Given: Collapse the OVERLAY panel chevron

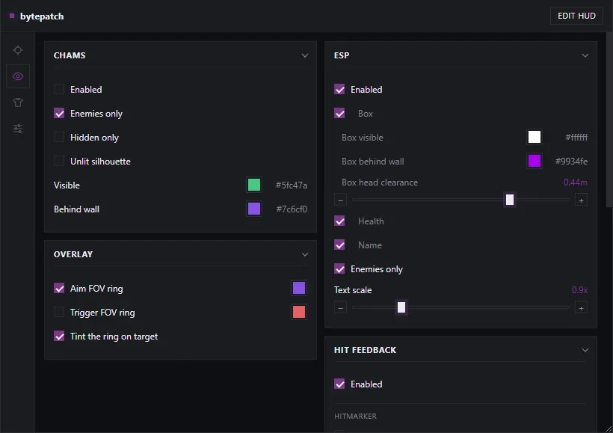Looking at the screenshot, I should pos(305,254).
